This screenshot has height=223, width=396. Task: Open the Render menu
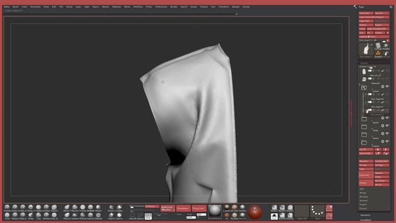(x=174, y=7)
